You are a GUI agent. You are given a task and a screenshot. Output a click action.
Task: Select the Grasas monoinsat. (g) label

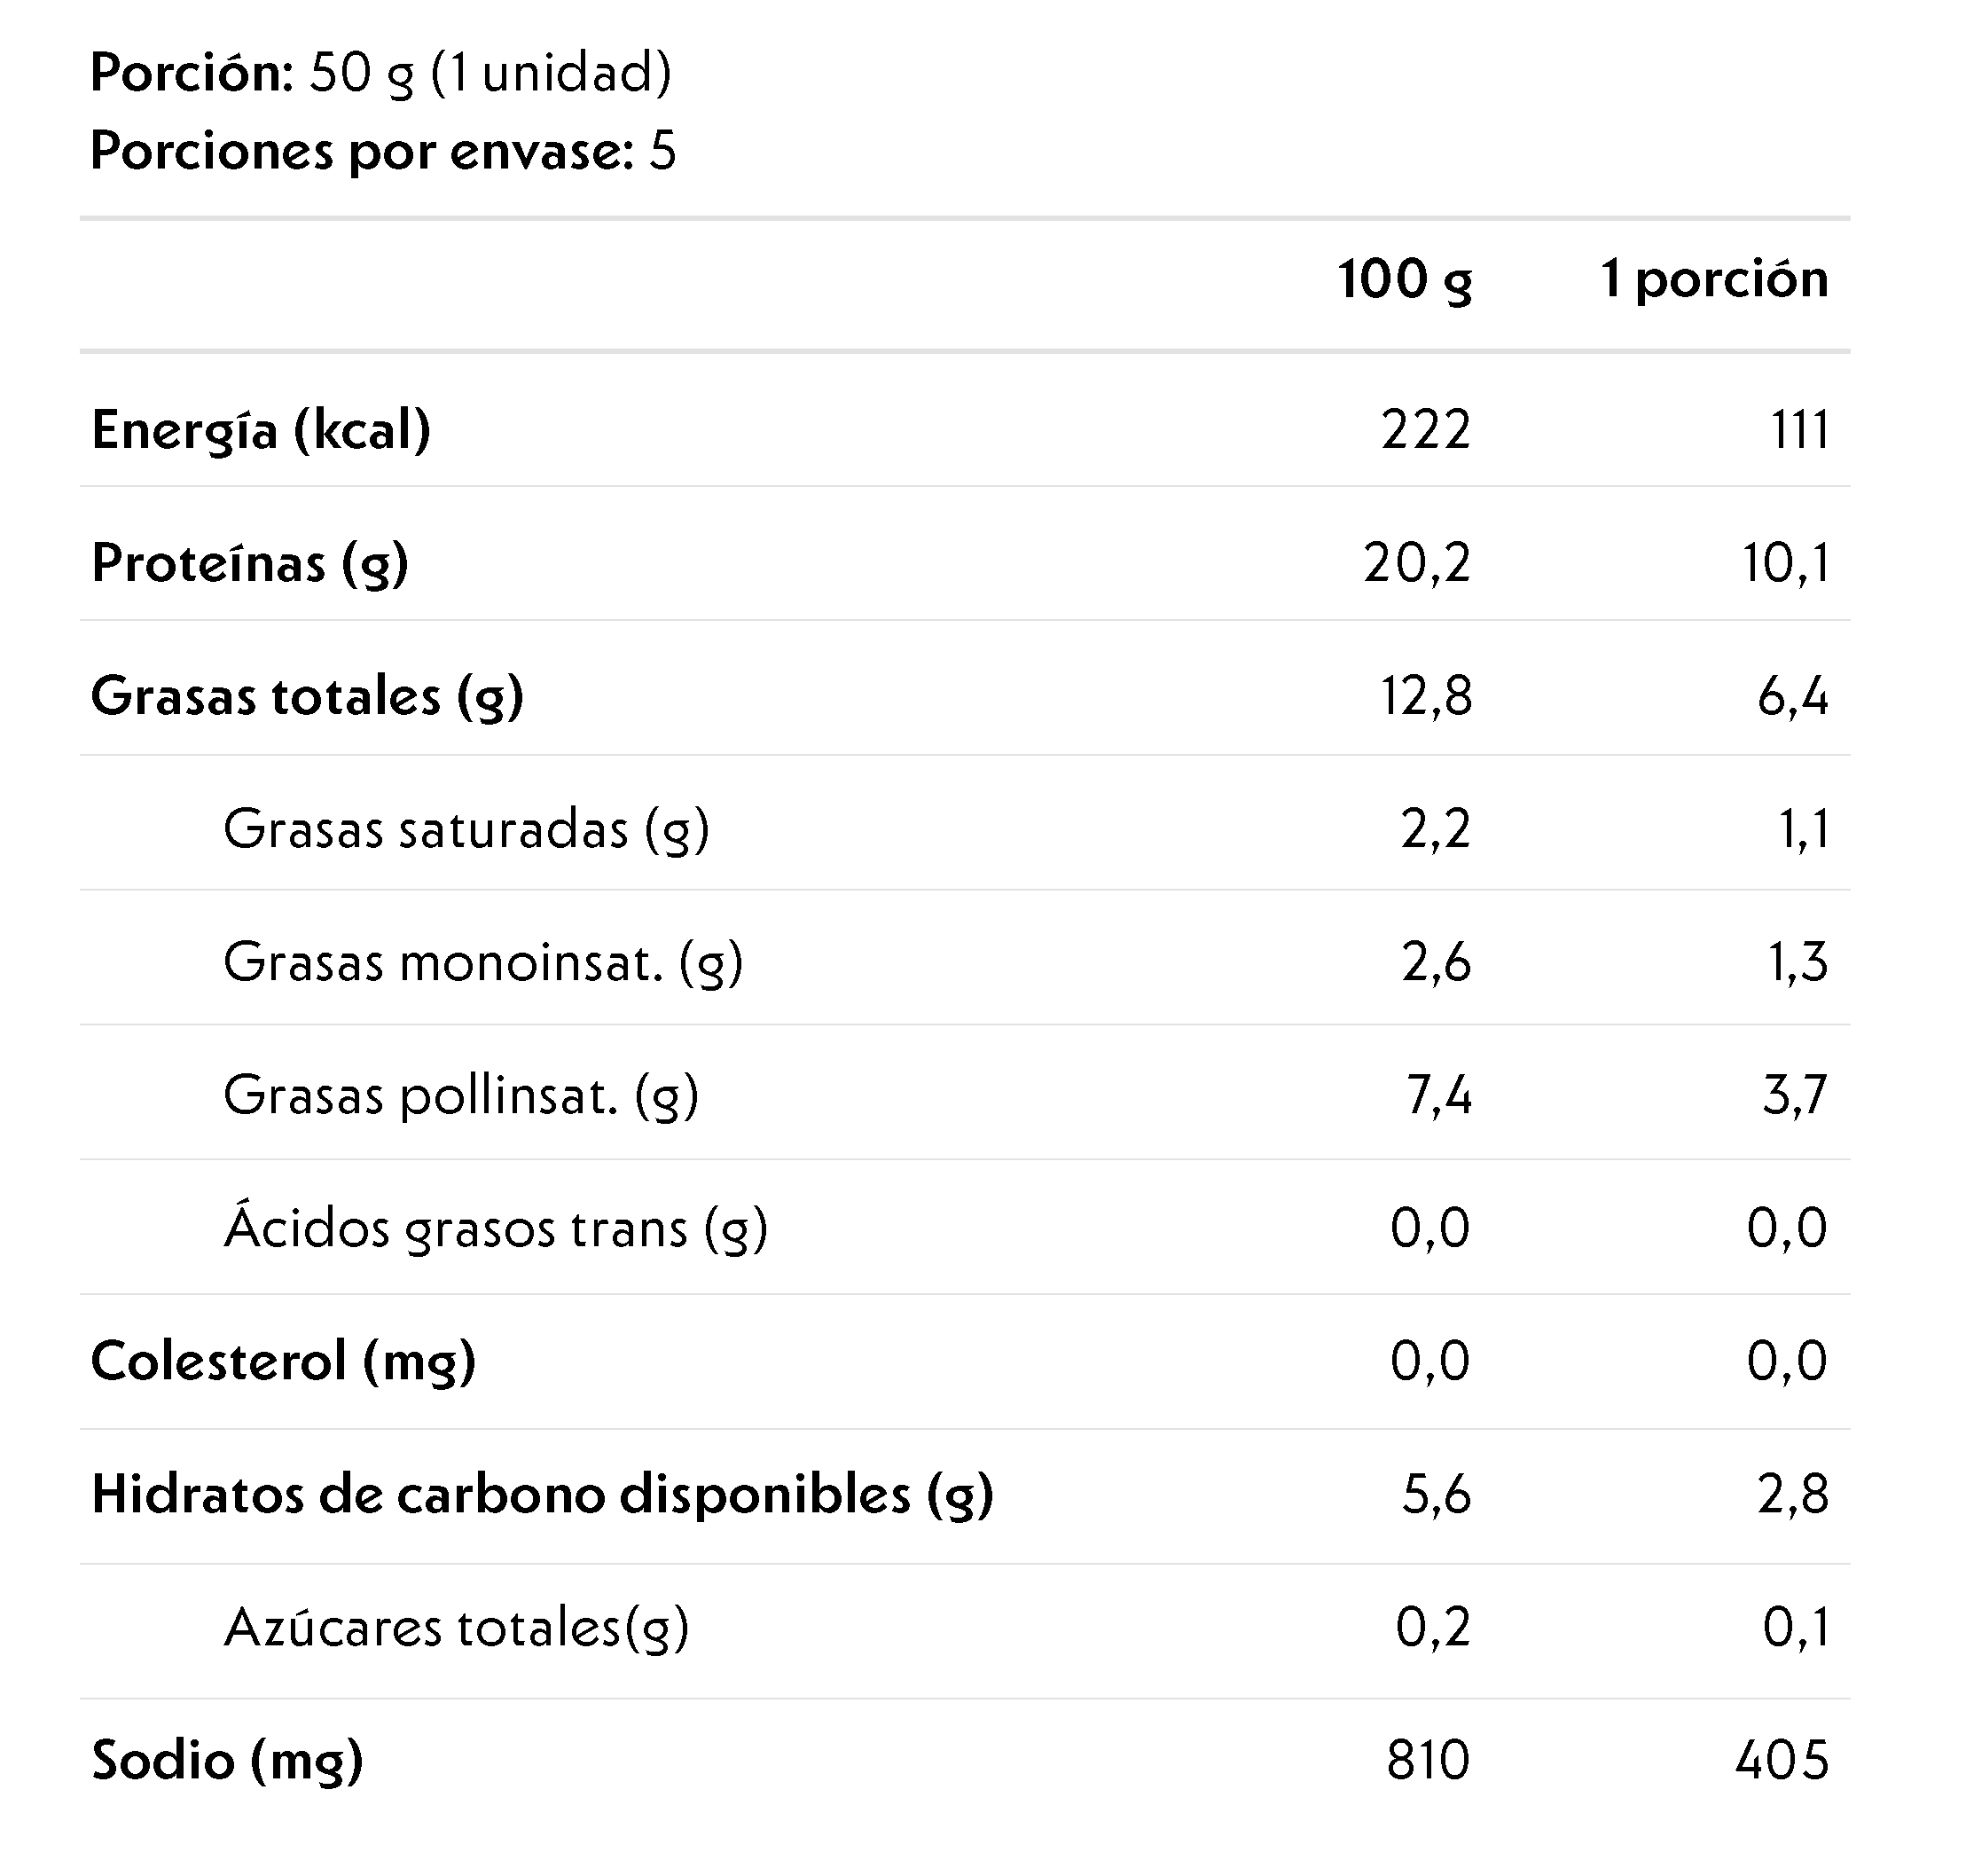coord(483,962)
